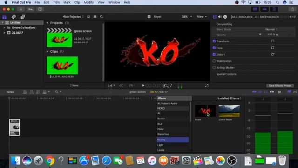Open Hide Rejected filter dropdown
The height and width of the screenshot is (168, 298).
[x=73, y=17]
